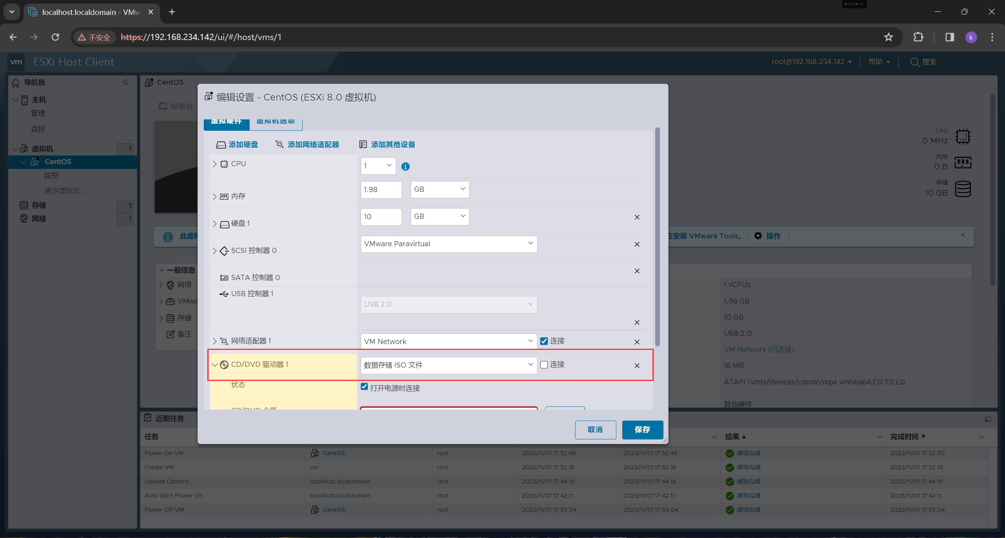Click the 添加网络适配器 icon
The height and width of the screenshot is (538, 1005).
click(x=279, y=145)
